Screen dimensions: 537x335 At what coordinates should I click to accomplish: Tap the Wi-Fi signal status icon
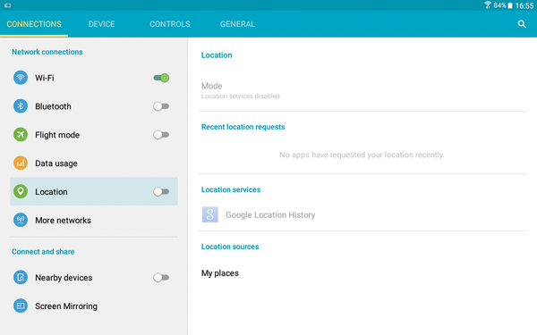[488, 5]
